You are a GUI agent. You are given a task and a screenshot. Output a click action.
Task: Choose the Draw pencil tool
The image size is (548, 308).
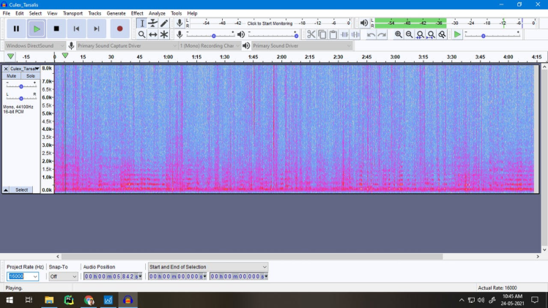click(164, 23)
